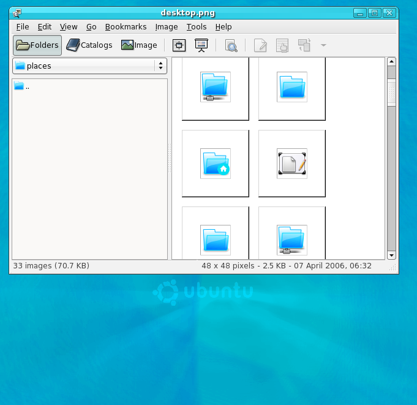Close the desktop.png window
Viewport: 417px width, 405px height.
(389, 13)
